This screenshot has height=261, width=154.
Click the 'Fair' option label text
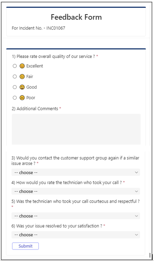point(29,77)
